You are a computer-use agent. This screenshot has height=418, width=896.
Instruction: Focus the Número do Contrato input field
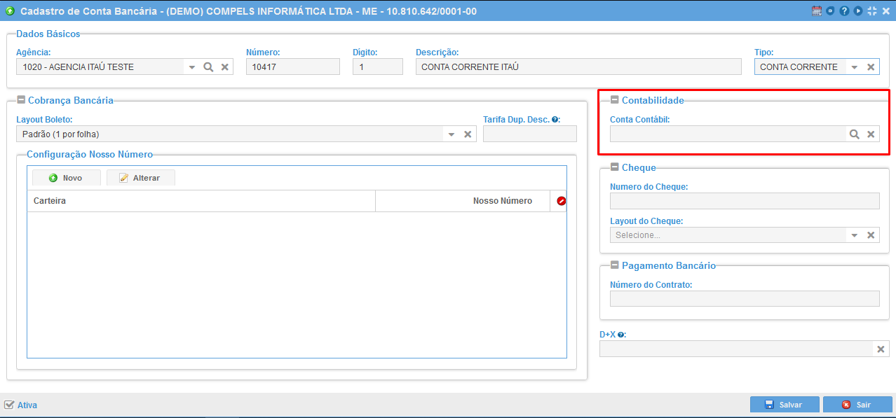point(745,299)
